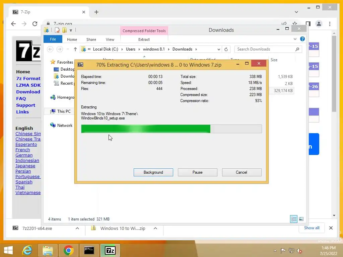Show hidden system tray icons
Screen dimensions: 343x257
click(x=275, y=251)
